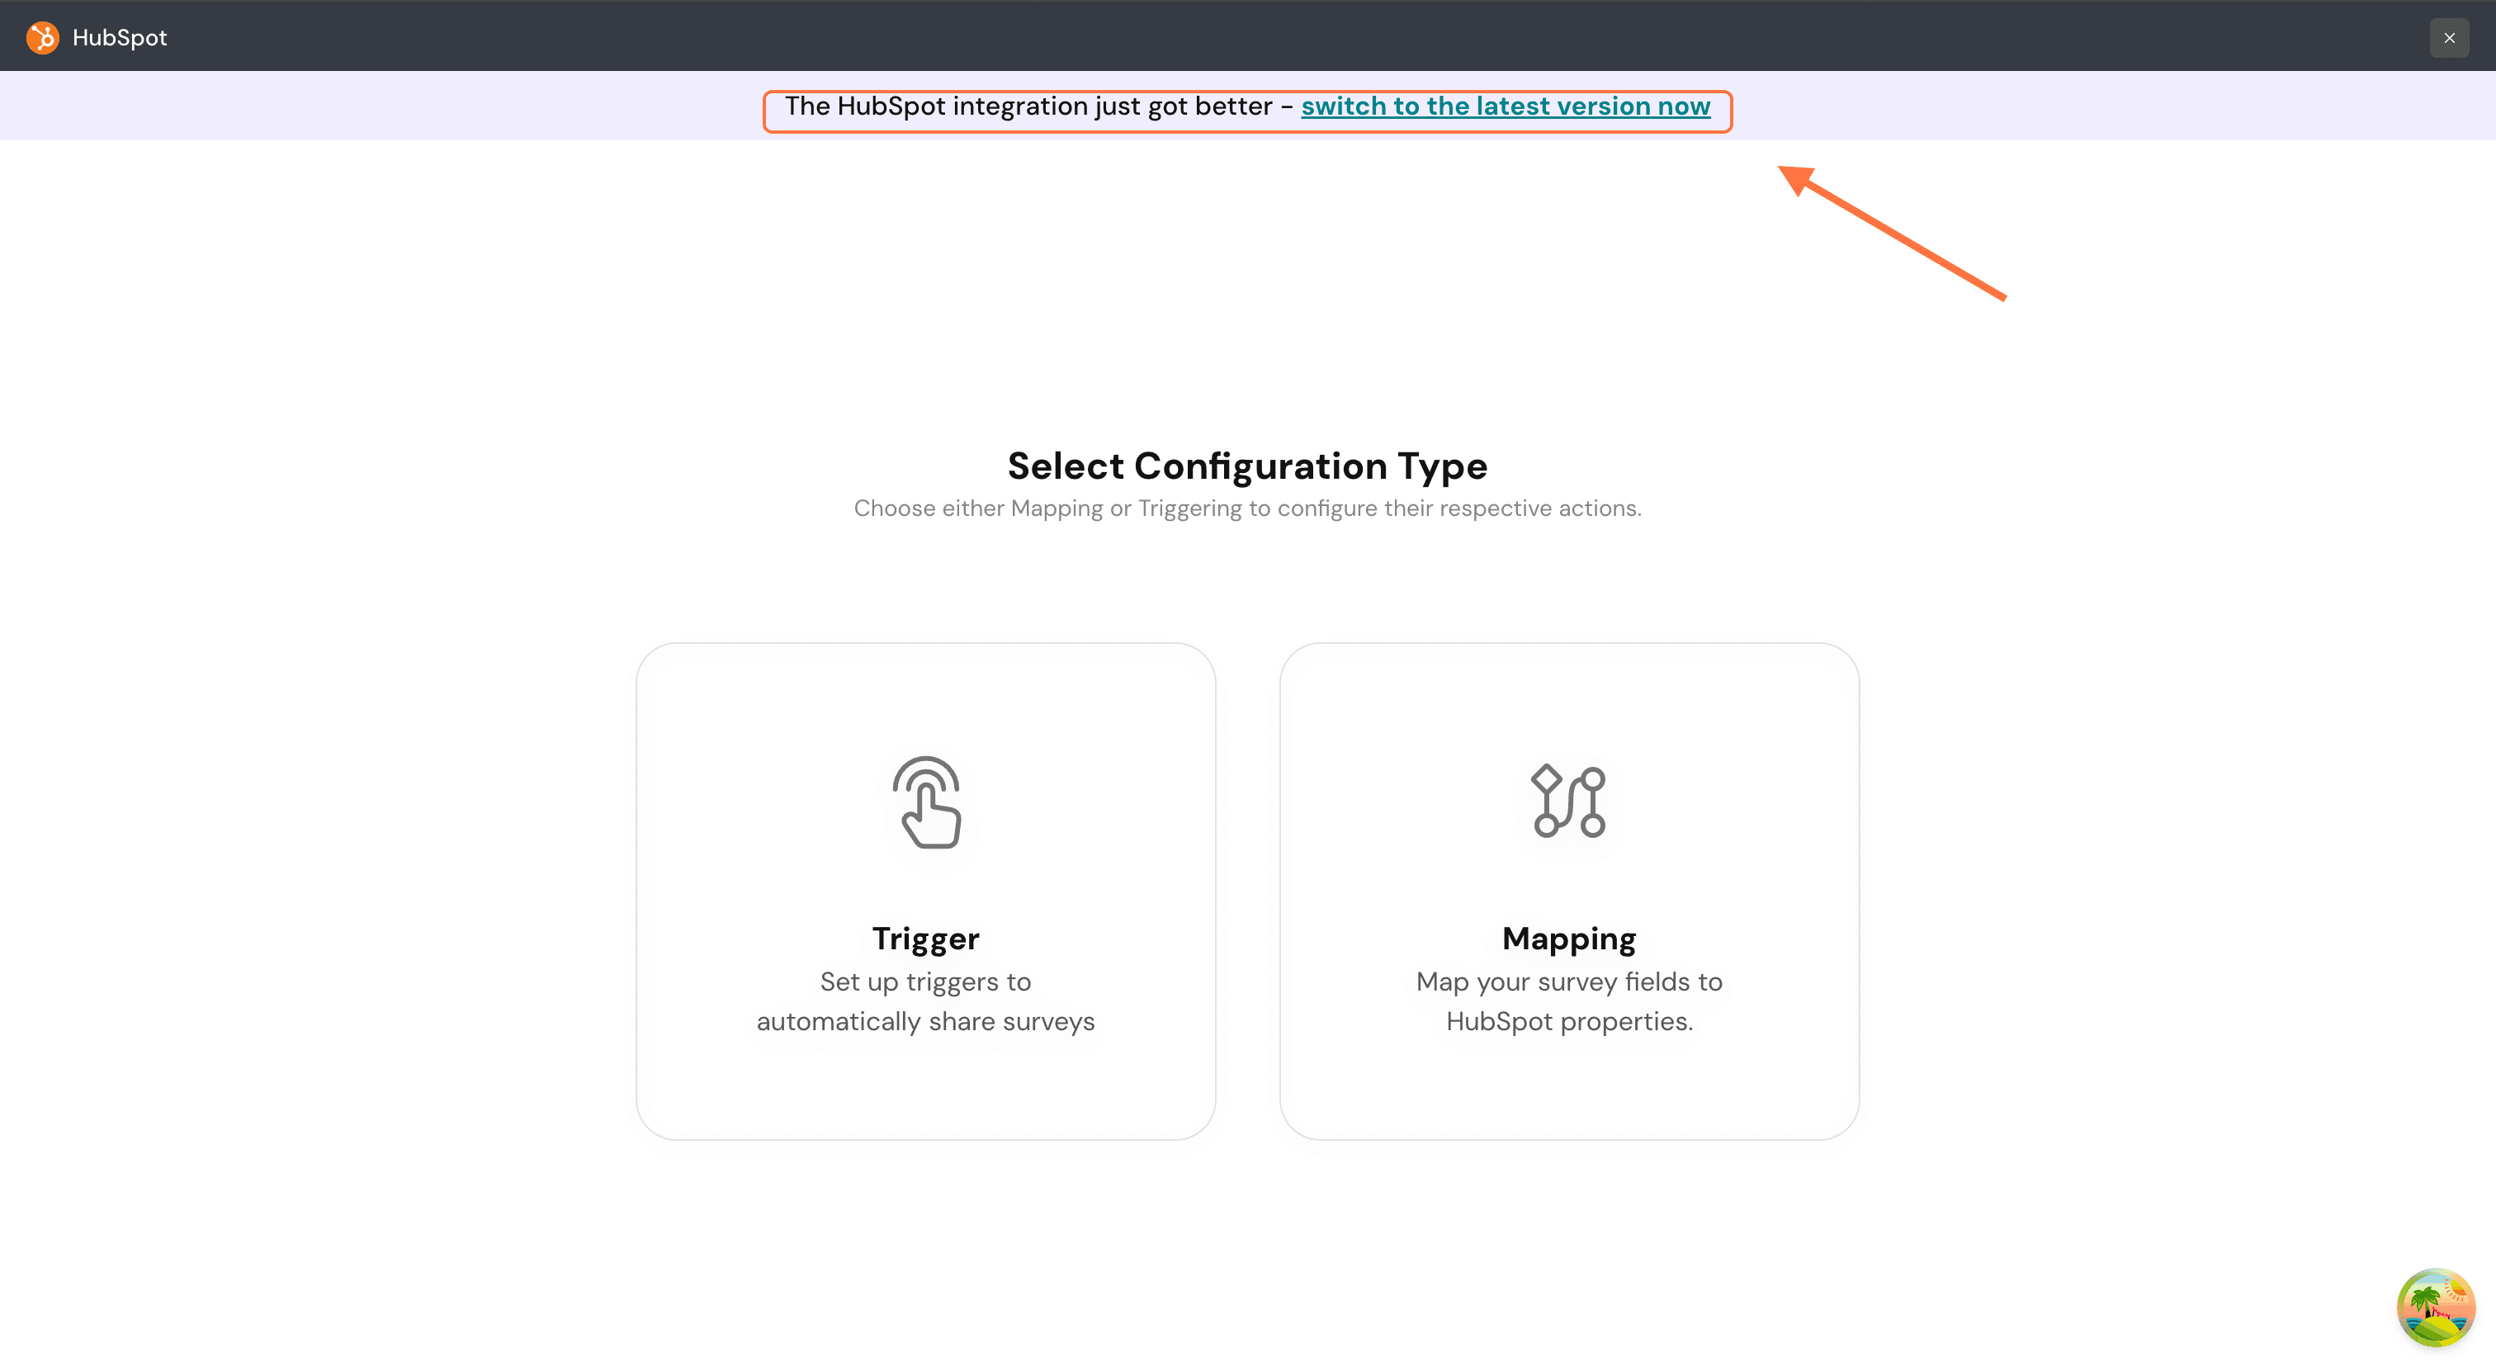
Task: Click the "Choose either Mapping or Triggering" subtitle
Action: [x=1247, y=508]
